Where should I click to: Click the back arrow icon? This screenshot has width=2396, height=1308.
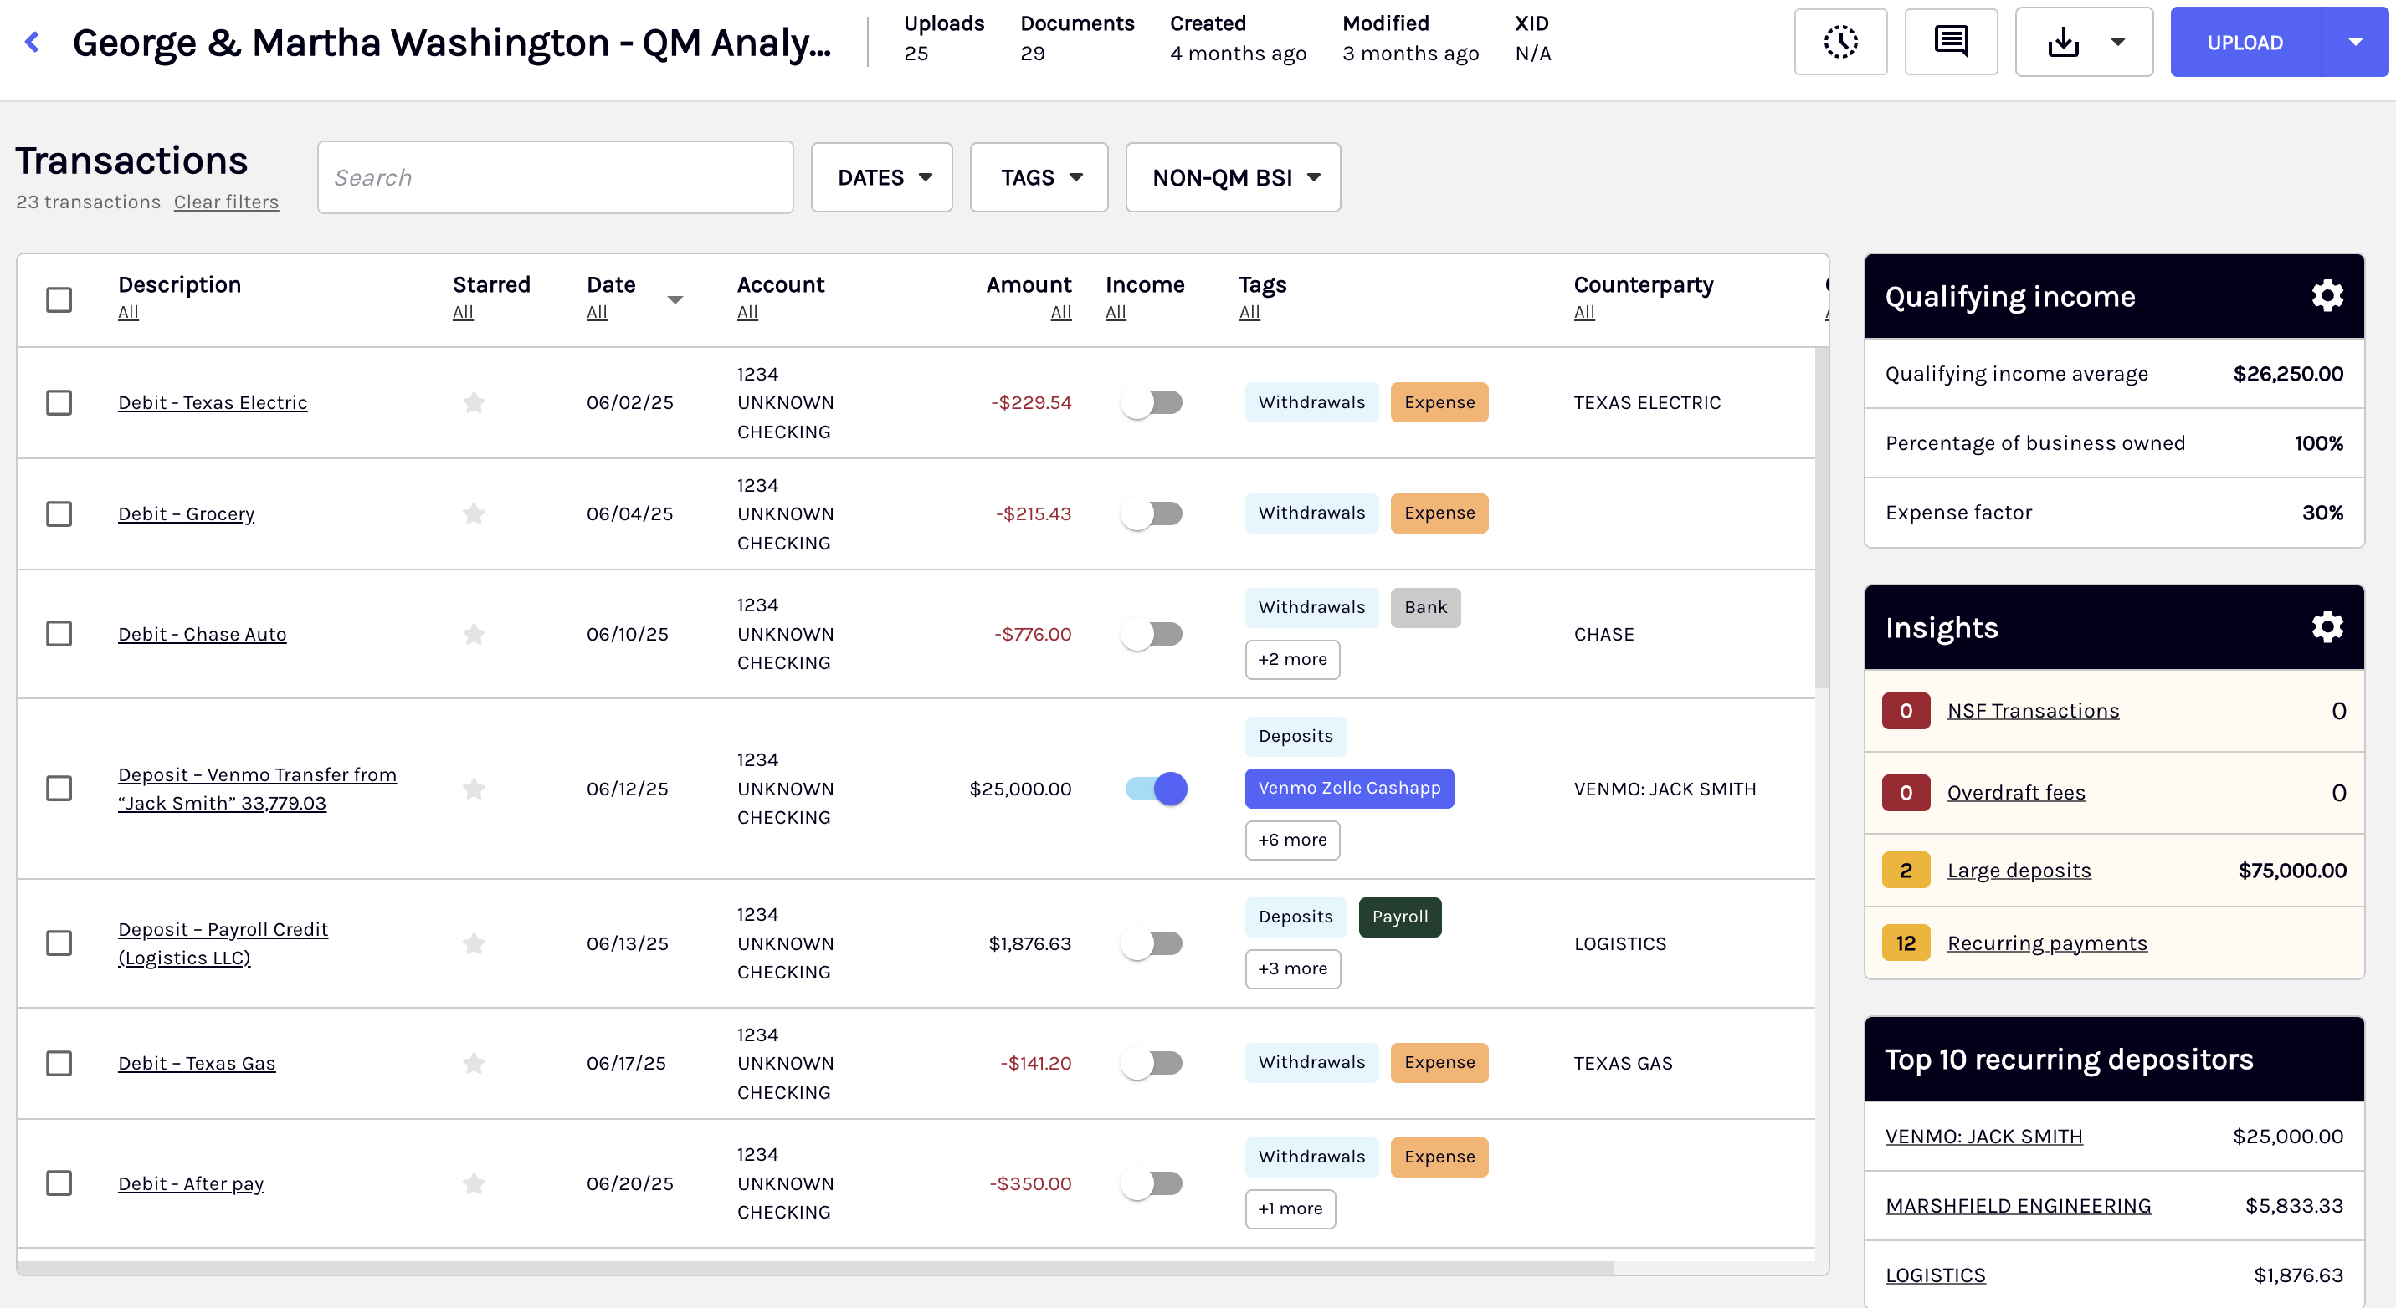[33, 42]
